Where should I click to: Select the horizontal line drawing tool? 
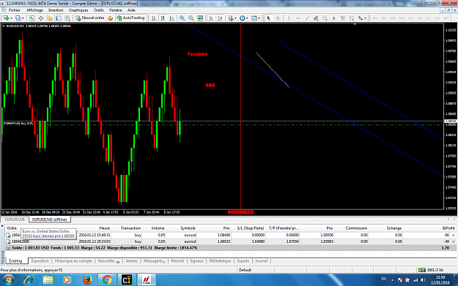point(298,18)
